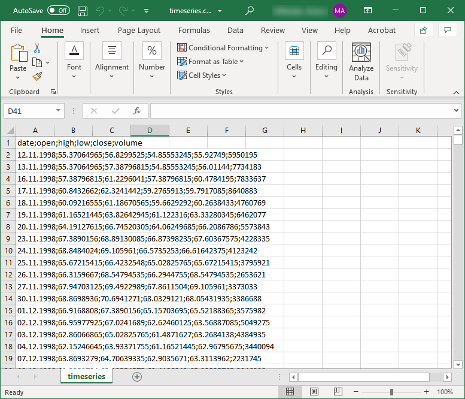Open the Analyze Data tool
Viewport: 465px width, 399px height.
[361, 62]
